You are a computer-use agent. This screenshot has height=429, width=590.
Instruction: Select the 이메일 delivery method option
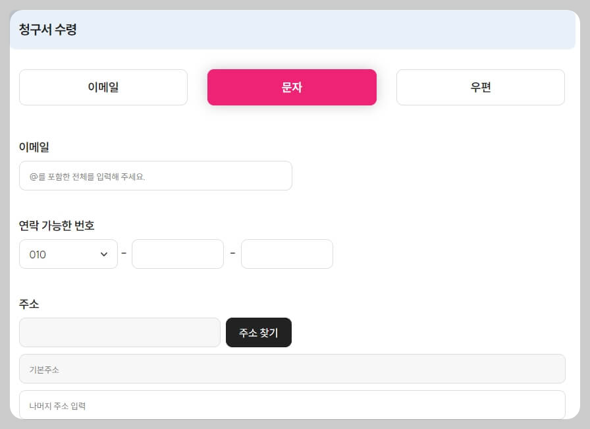(x=103, y=87)
